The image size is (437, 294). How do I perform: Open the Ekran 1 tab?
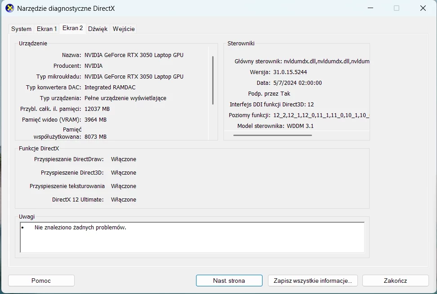tap(47, 29)
